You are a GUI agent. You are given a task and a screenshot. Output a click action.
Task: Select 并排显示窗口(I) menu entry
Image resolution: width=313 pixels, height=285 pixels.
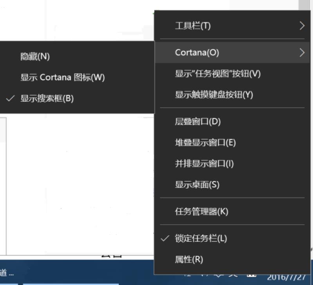tap(232, 164)
